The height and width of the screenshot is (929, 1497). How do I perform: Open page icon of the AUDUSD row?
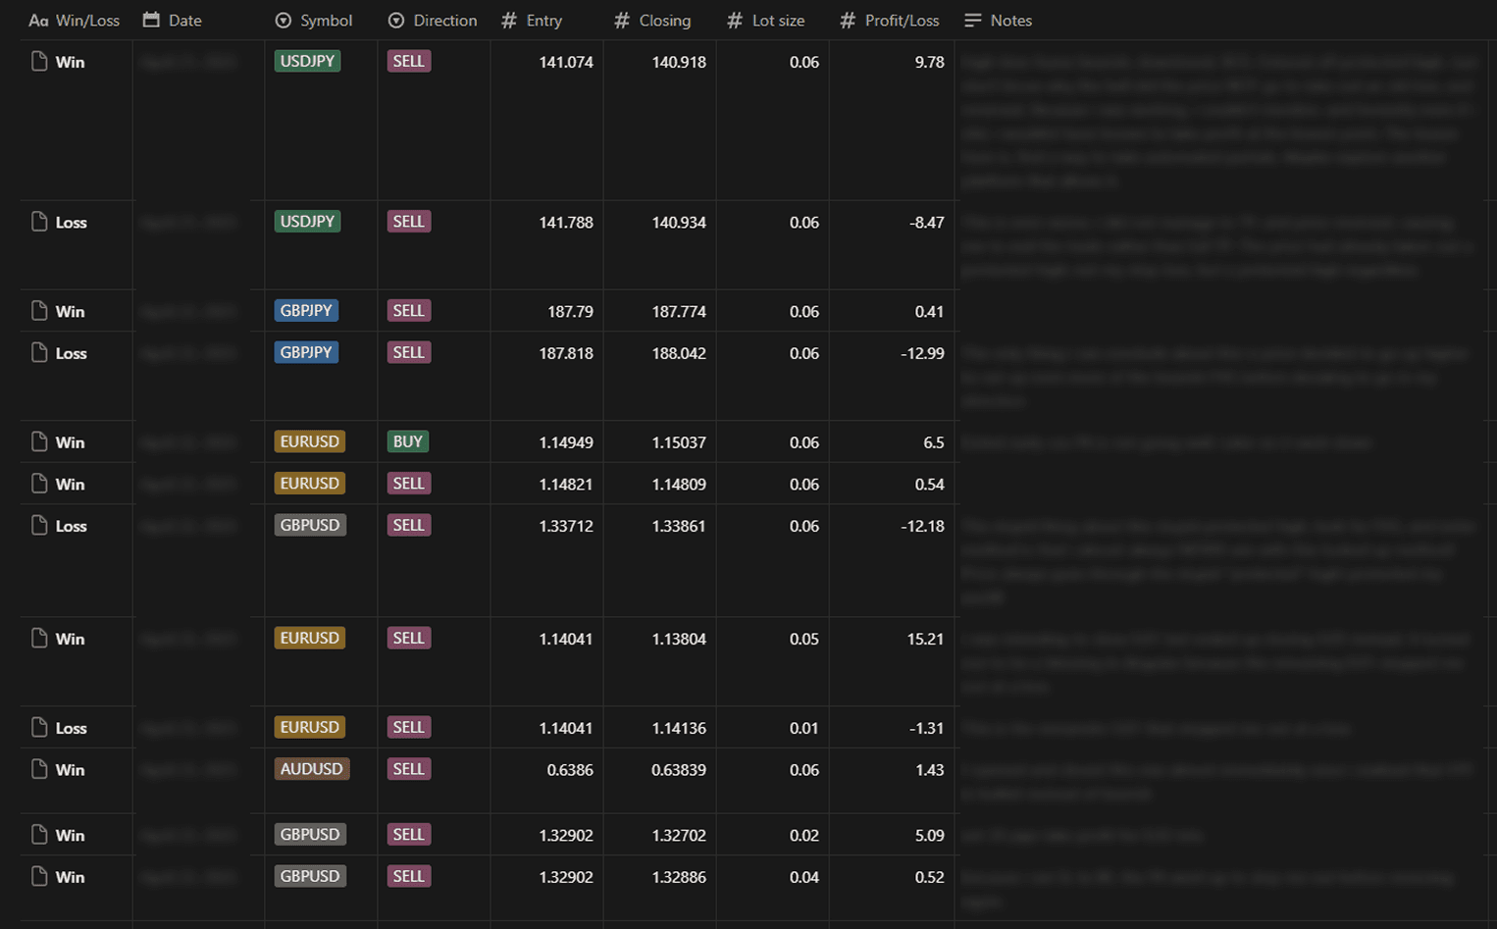click(39, 769)
